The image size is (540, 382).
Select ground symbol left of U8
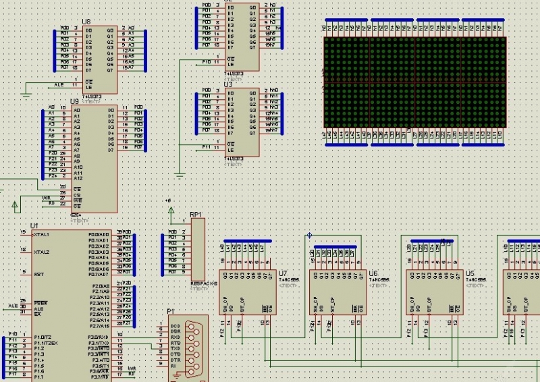(x=26, y=88)
